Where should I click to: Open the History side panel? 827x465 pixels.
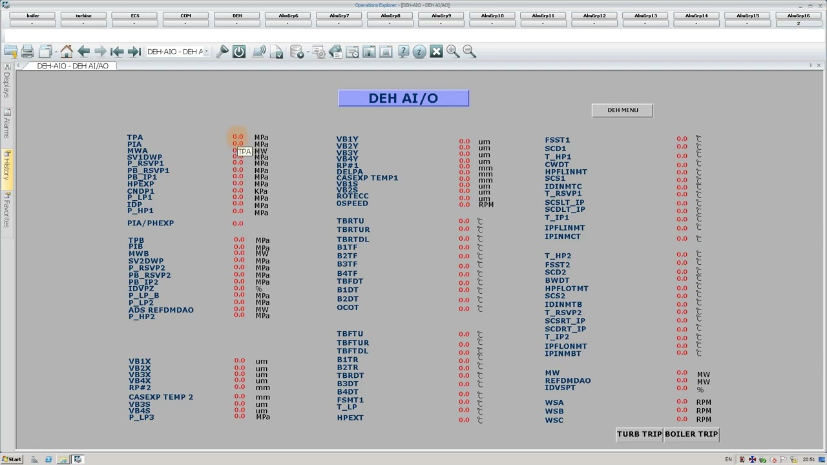[x=6, y=169]
